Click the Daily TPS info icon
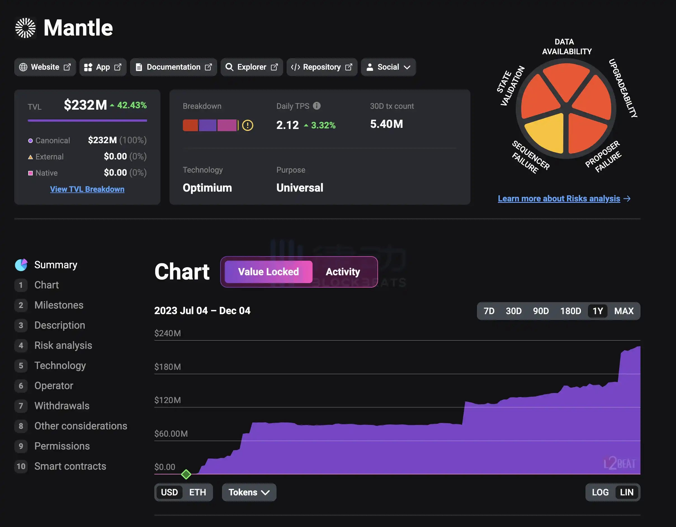The width and height of the screenshot is (676, 527). [317, 106]
